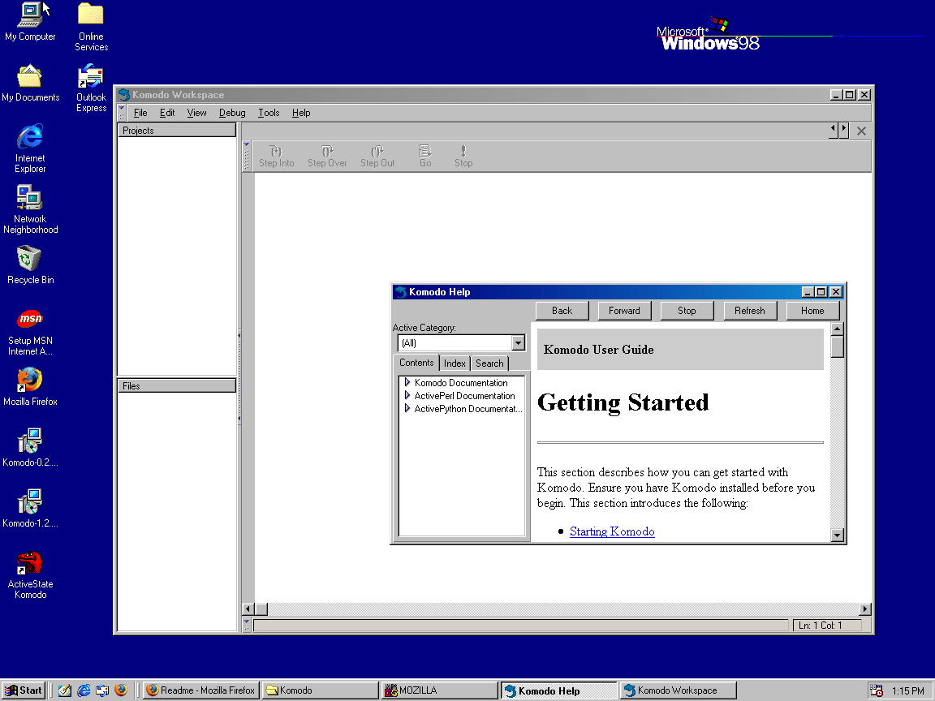This screenshot has height=701, width=935.
Task: Switch to the Contents tab
Action: tap(416, 363)
